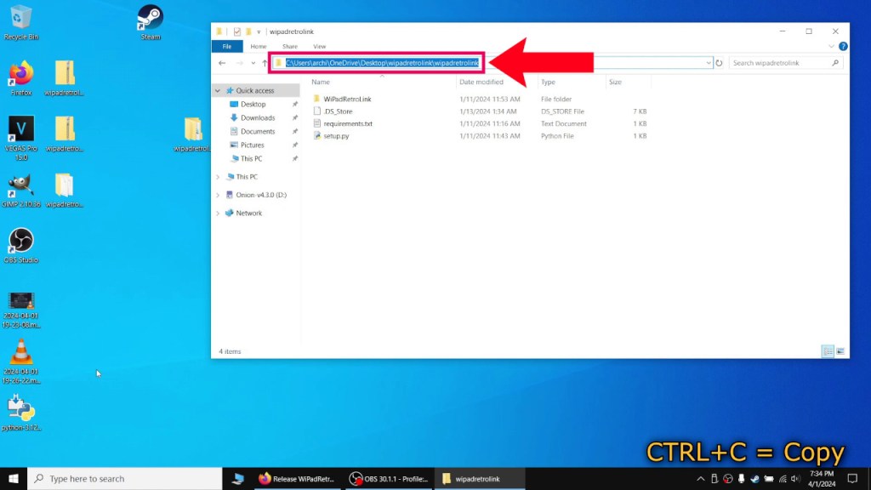Switch to large thumbnails view in status bar
The image size is (871, 490).
point(840,350)
